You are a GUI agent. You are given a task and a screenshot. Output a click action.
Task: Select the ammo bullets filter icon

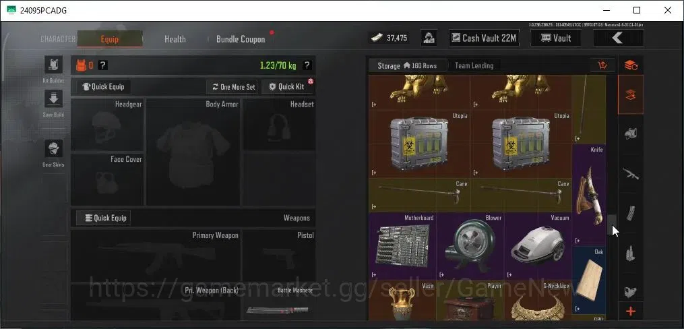point(631,253)
